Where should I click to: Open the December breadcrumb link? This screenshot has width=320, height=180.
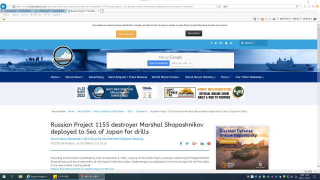coord(141,111)
